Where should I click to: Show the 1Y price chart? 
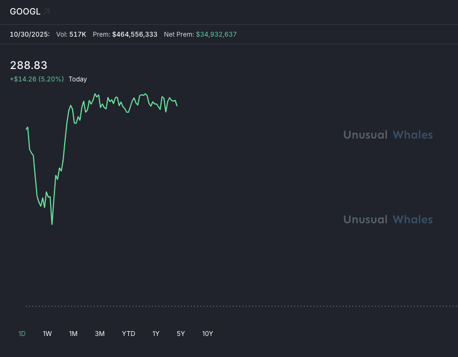(156, 334)
